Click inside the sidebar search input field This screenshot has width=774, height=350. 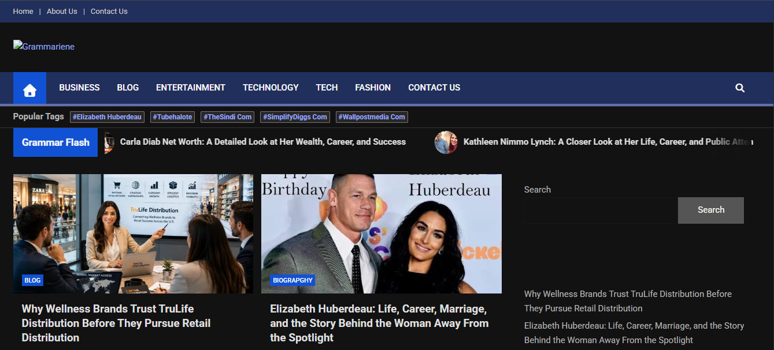pyautogui.click(x=601, y=210)
